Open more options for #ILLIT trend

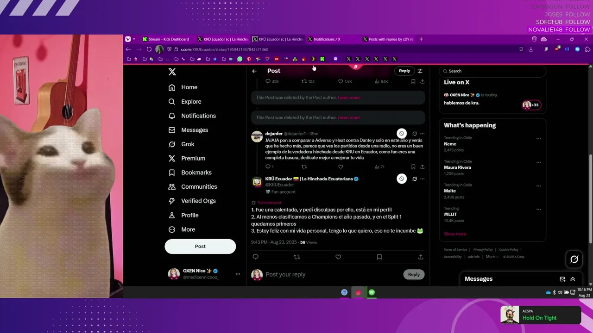538,210
